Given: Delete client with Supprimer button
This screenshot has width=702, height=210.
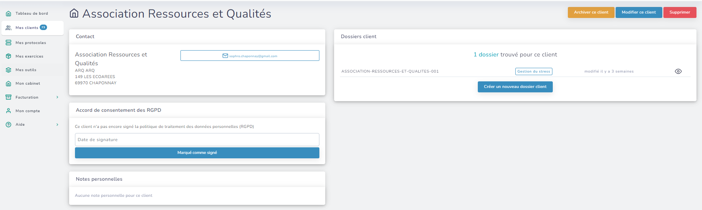Looking at the screenshot, I should 680,12.
